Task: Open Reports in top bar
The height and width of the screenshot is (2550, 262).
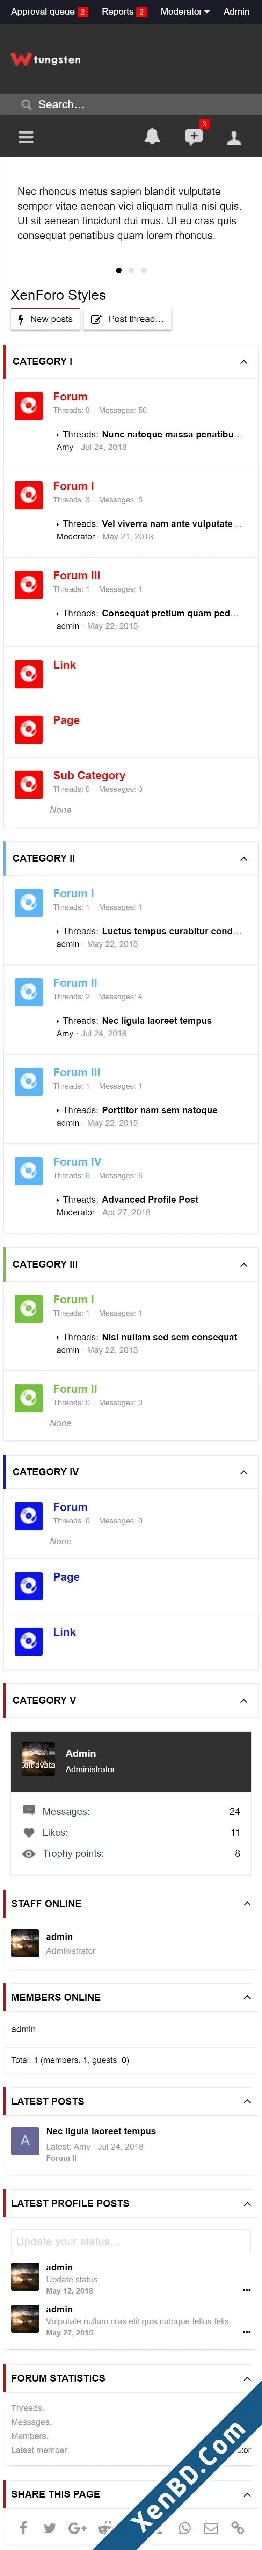Action: point(124,12)
